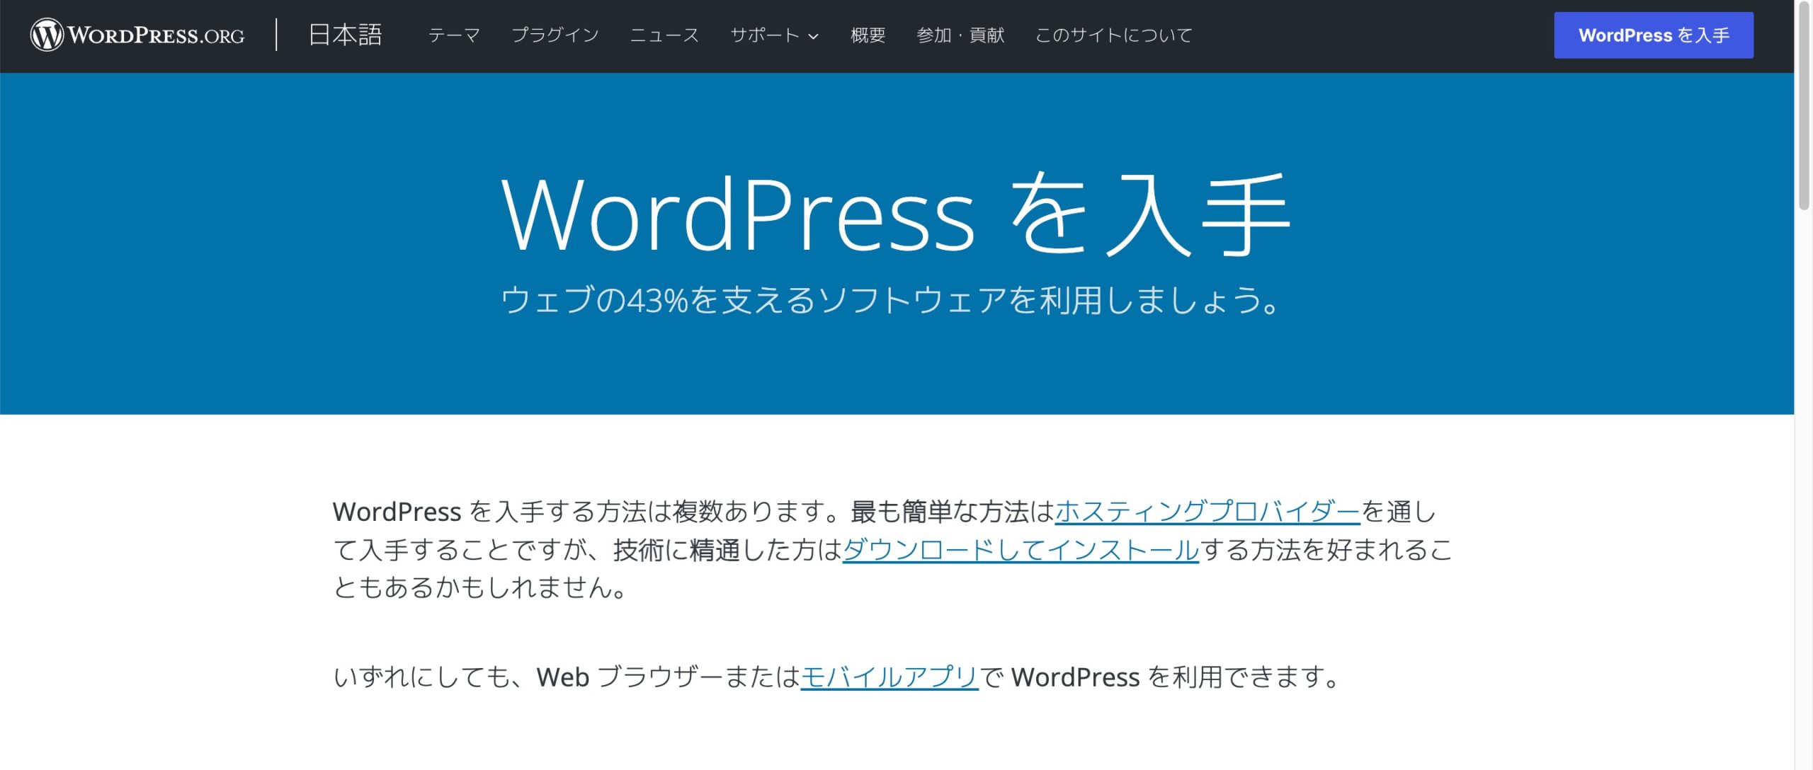Open the プラグイン menu item

(555, 35)
